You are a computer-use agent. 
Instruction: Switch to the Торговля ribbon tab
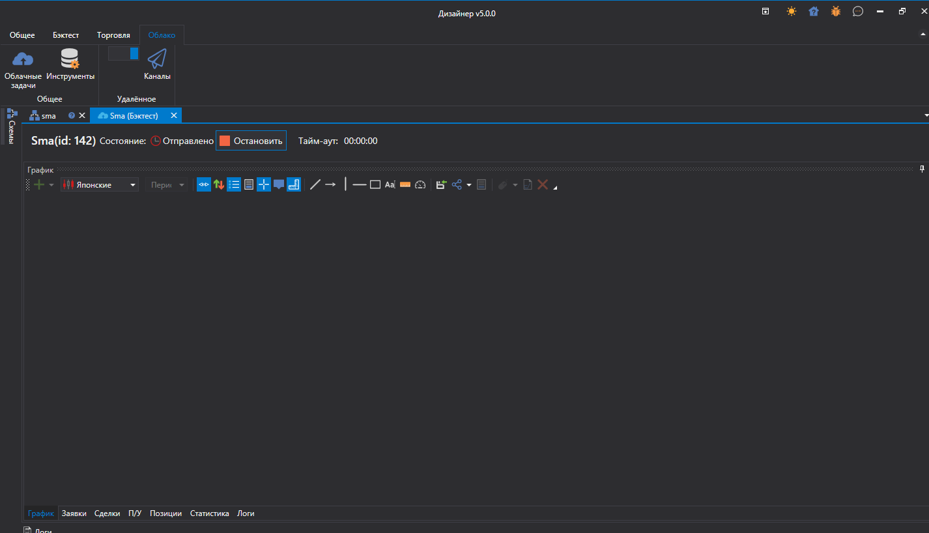[113, 35]
